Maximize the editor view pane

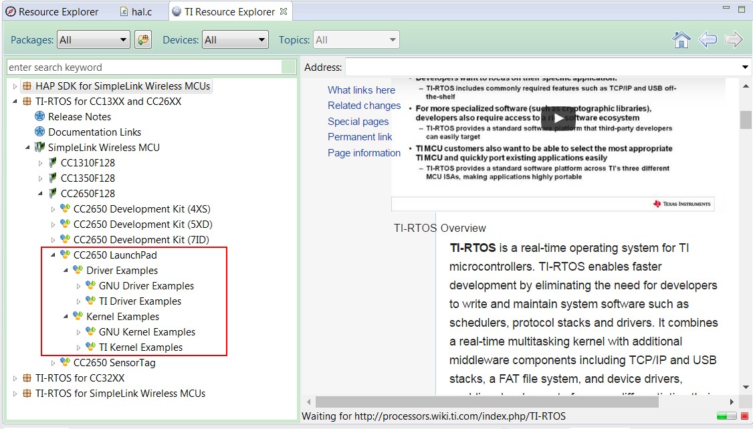pyautogui.click(x=741, y=9)
